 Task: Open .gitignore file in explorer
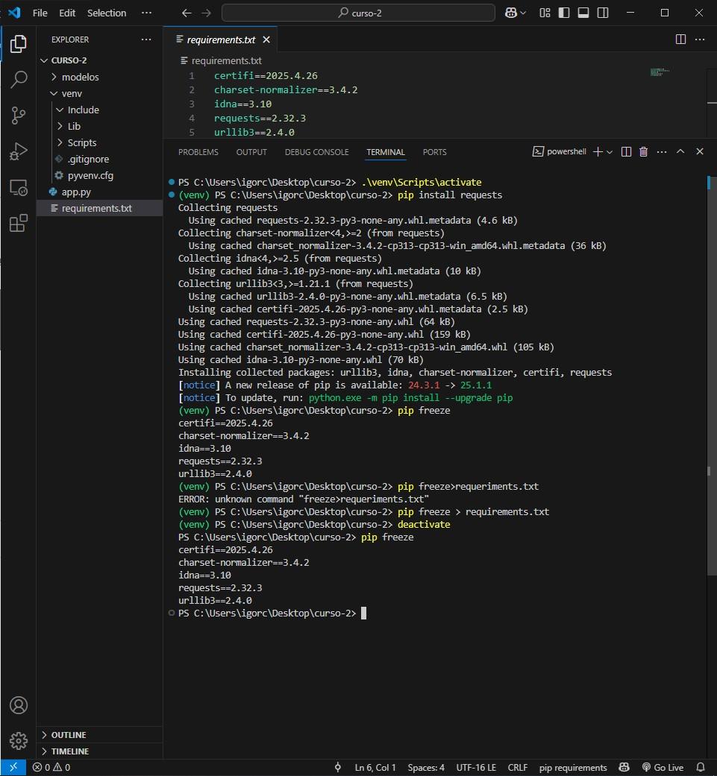coord(100,159)
